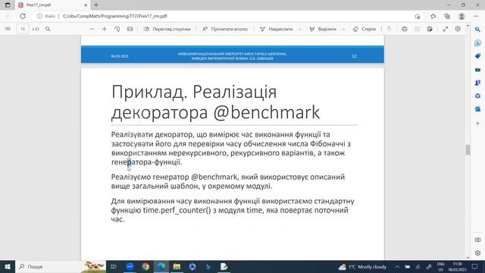The image size is (485, 273).
Task: Open the Mostly cloudy weather widget
Action: (362, 266)
